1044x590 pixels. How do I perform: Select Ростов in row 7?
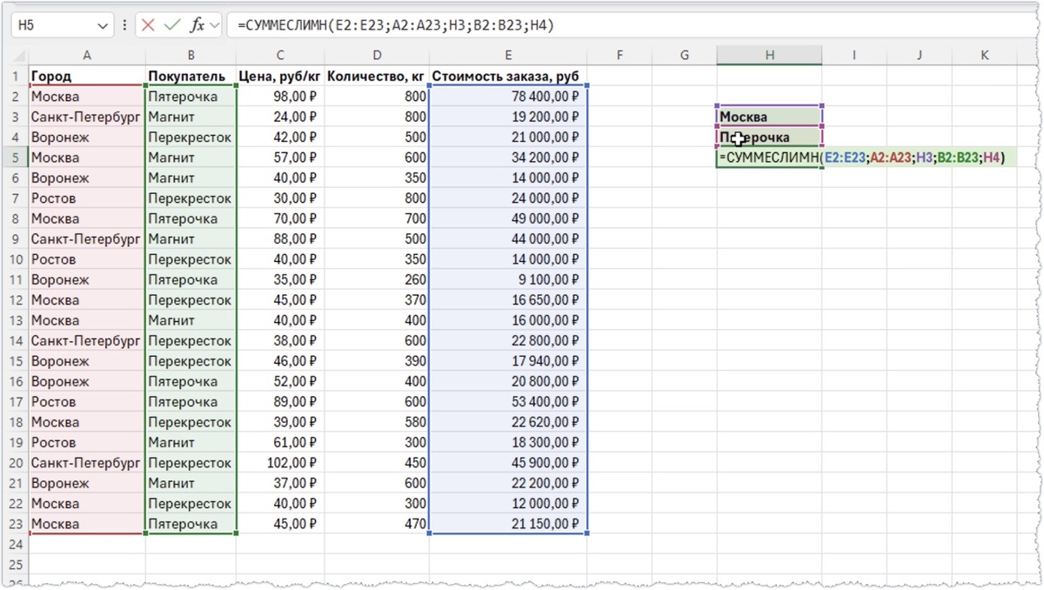[x=87, y=198]
